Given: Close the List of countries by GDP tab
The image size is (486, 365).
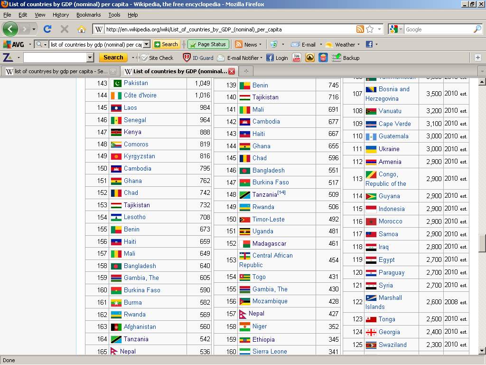Looking at the screenshot, I should [x=232, y=71].
